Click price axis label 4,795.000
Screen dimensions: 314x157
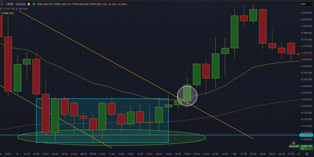point(306,13)
